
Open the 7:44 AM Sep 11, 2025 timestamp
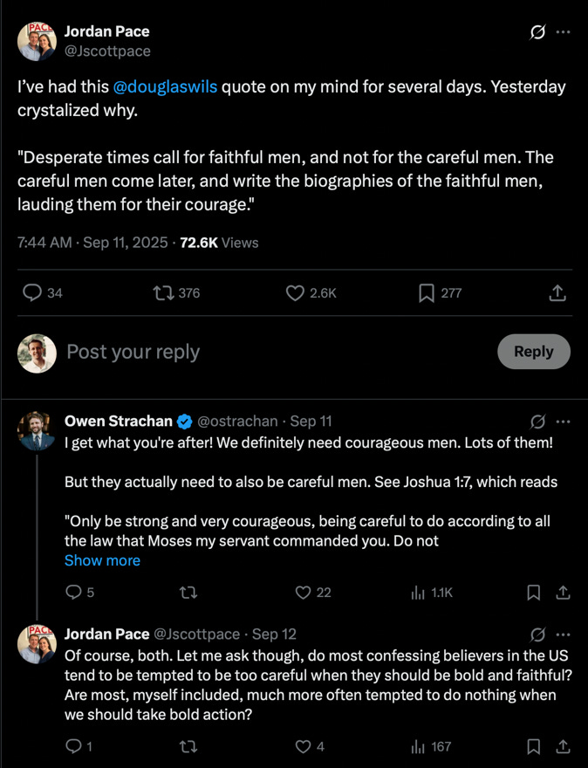(92, 243)
